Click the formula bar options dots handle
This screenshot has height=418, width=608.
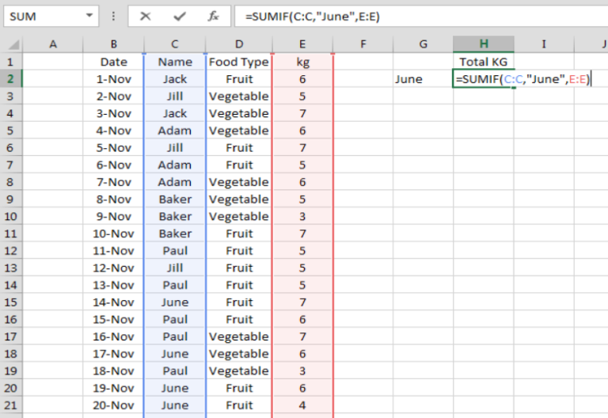click(x=112, y=16)
